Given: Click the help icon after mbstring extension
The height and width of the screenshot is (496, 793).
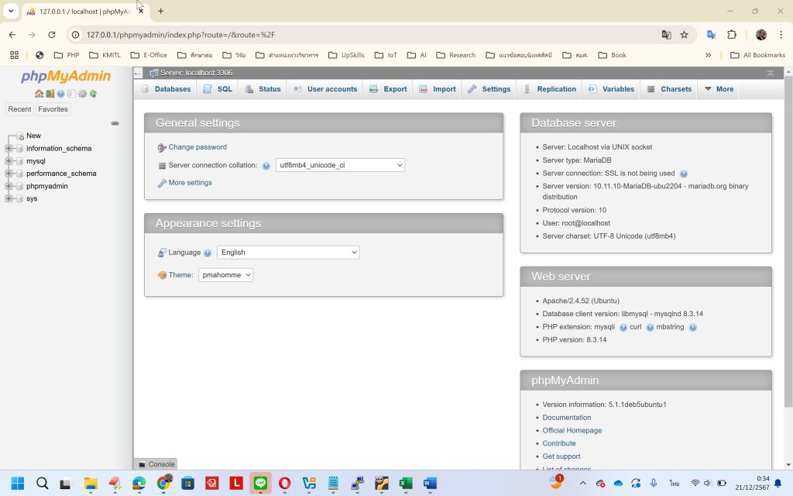Looking at the screenshot, I should pos(693,328).
